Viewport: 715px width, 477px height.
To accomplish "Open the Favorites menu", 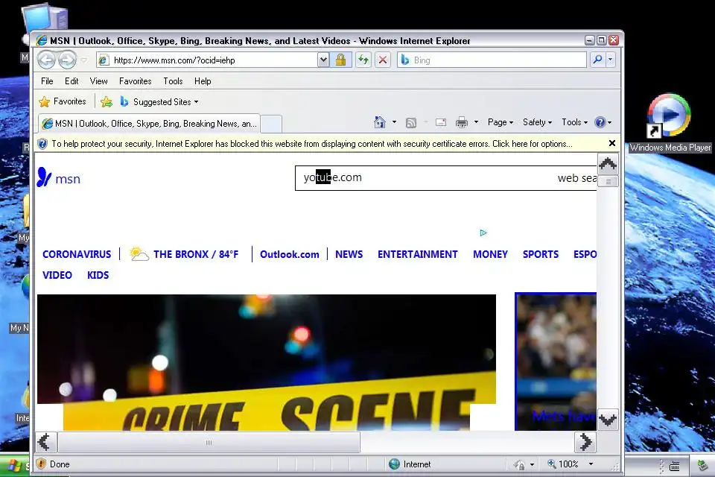I will (x=135, y=81).
